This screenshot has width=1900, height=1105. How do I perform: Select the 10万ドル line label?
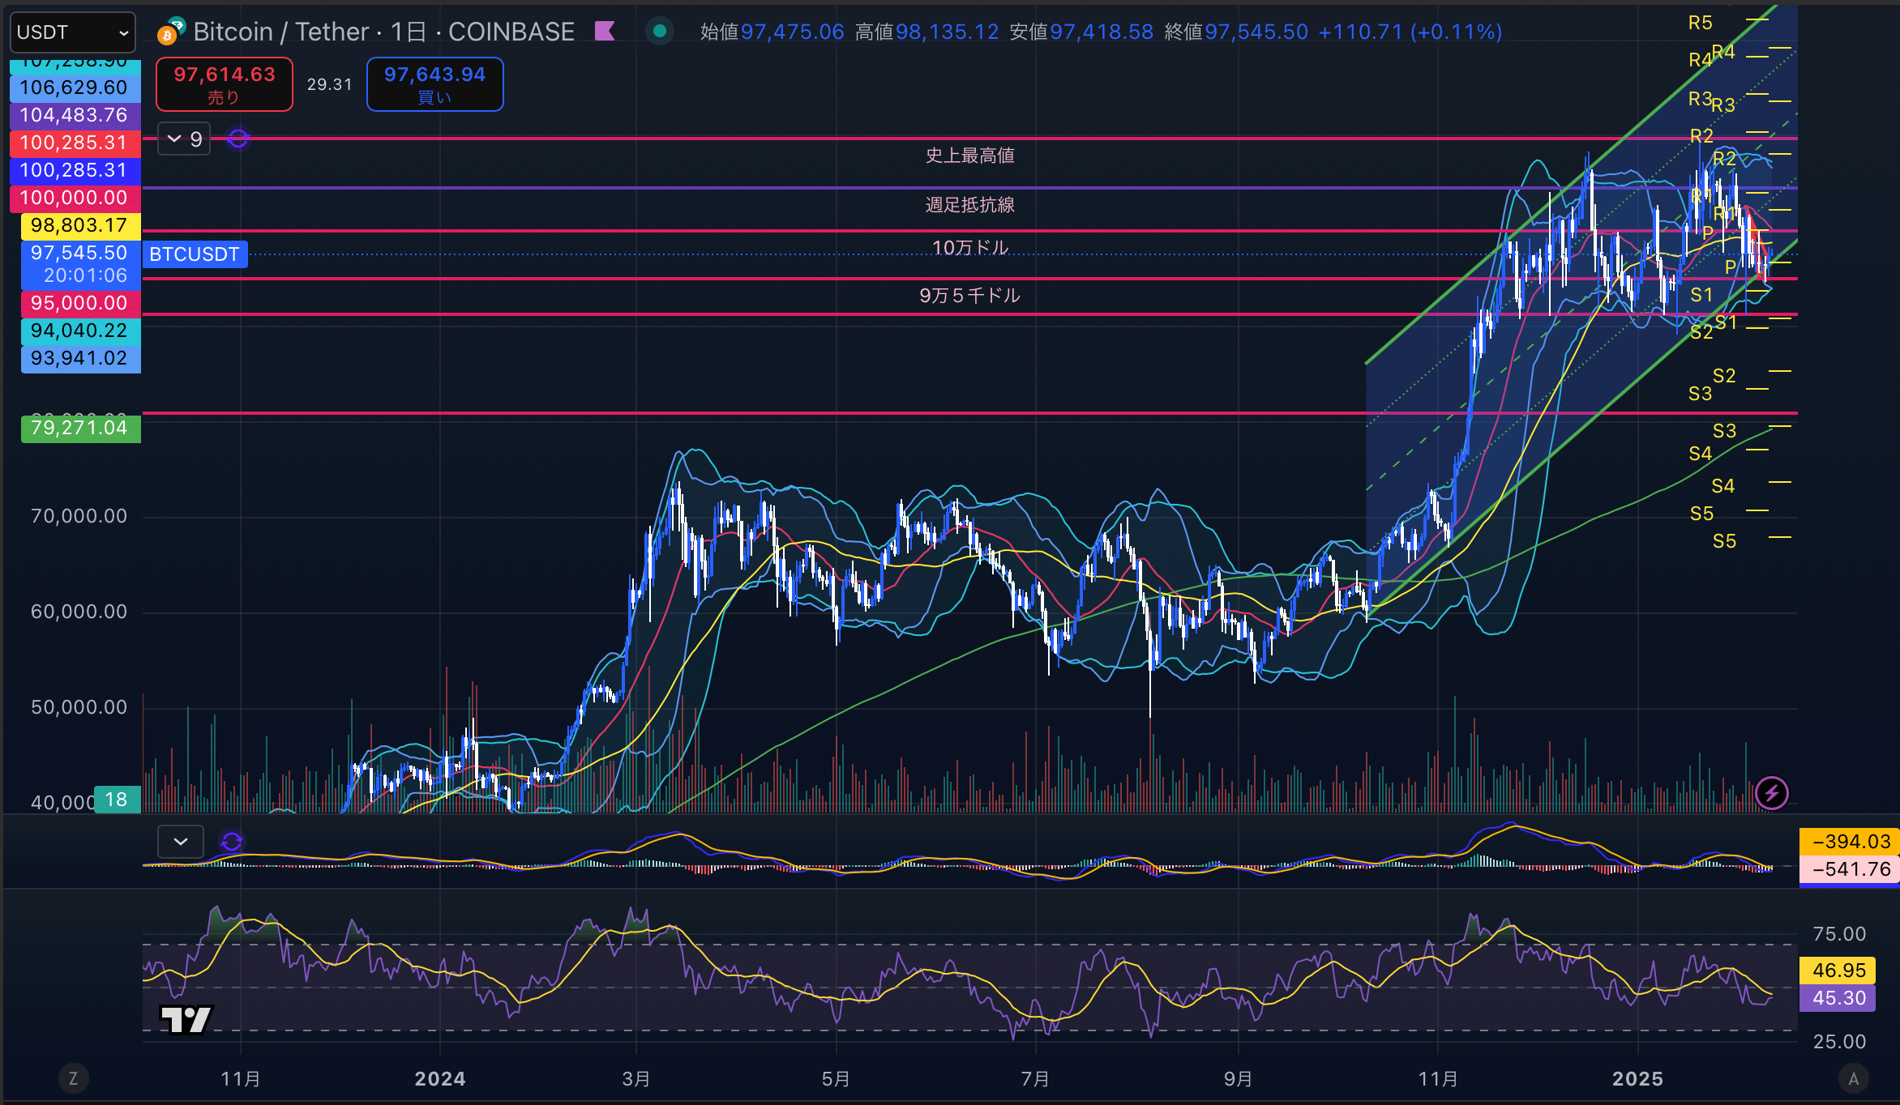pos(970,247)
